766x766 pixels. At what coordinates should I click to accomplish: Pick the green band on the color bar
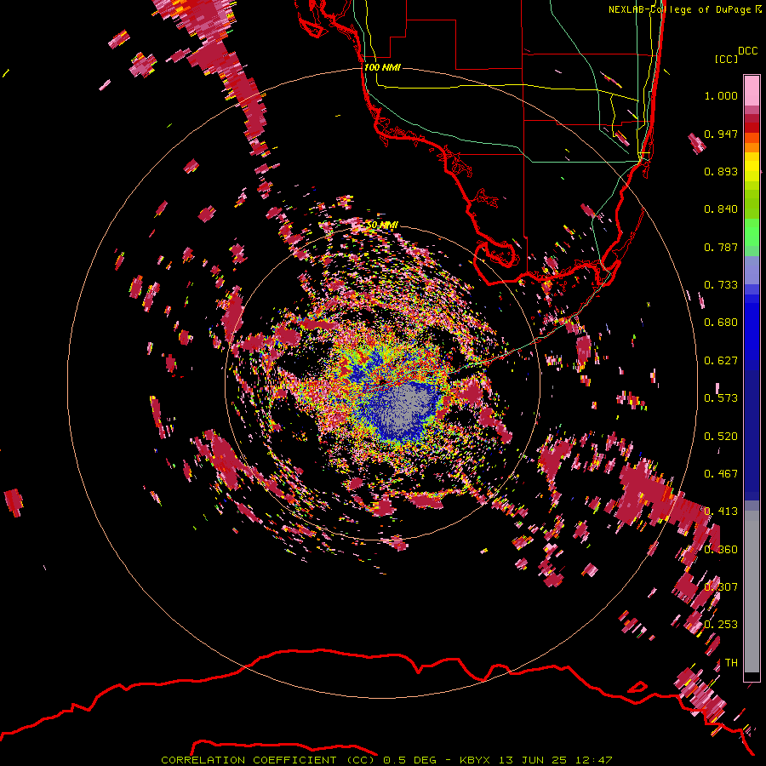[x=752, y=232]
